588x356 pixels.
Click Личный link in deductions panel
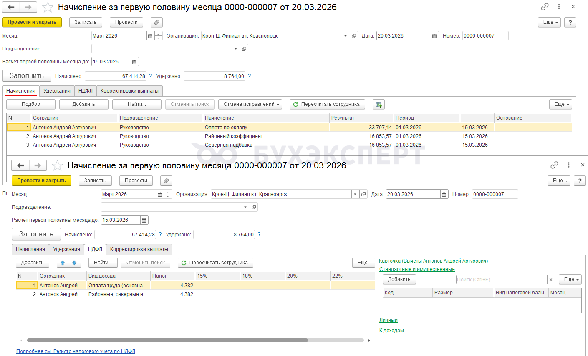point(389,320)
